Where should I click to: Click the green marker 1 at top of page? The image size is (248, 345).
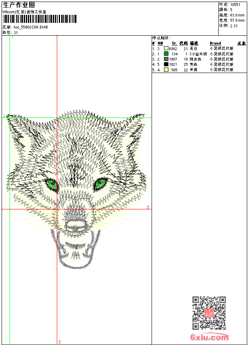[x=12, y=37]
